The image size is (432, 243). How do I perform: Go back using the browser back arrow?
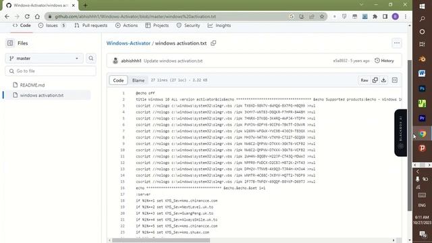(x=7, y=16)
